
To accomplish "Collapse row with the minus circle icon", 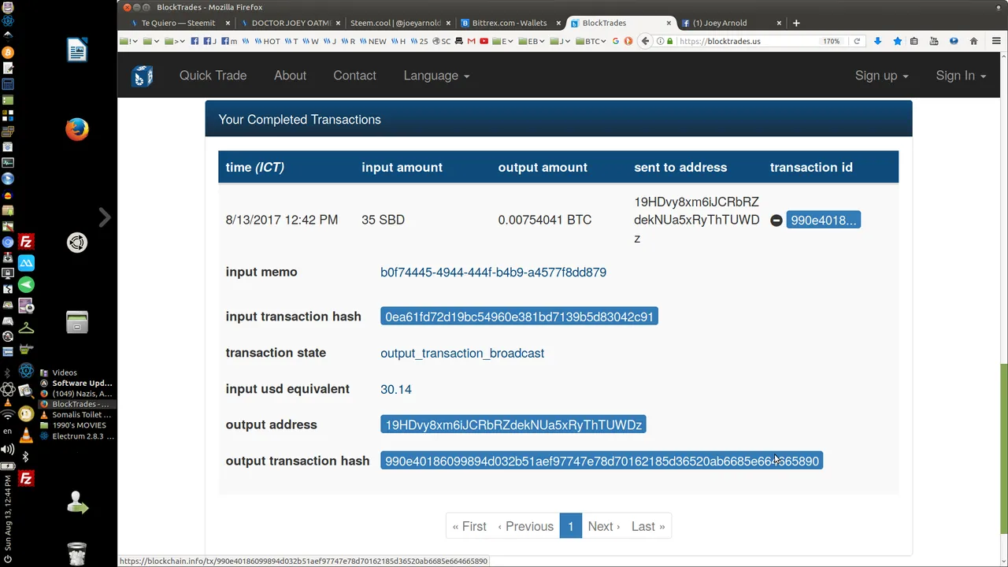I will coord(776,220).
